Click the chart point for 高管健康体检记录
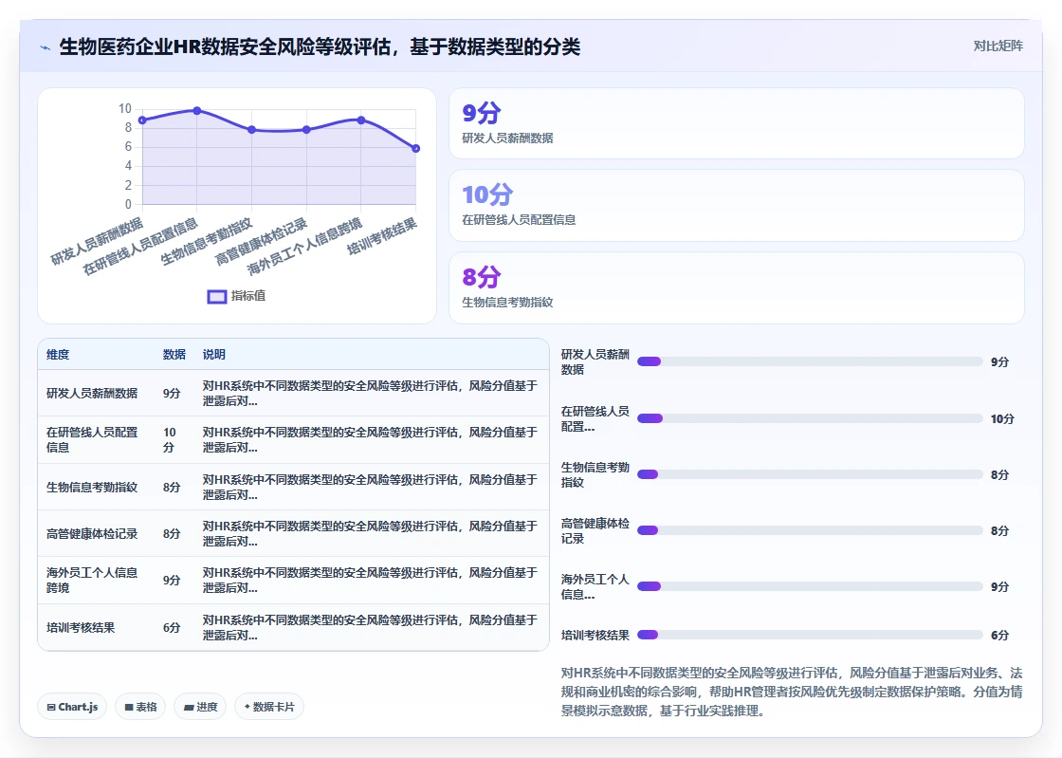 306,129
